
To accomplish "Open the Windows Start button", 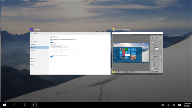I will [x=5, y=105].
